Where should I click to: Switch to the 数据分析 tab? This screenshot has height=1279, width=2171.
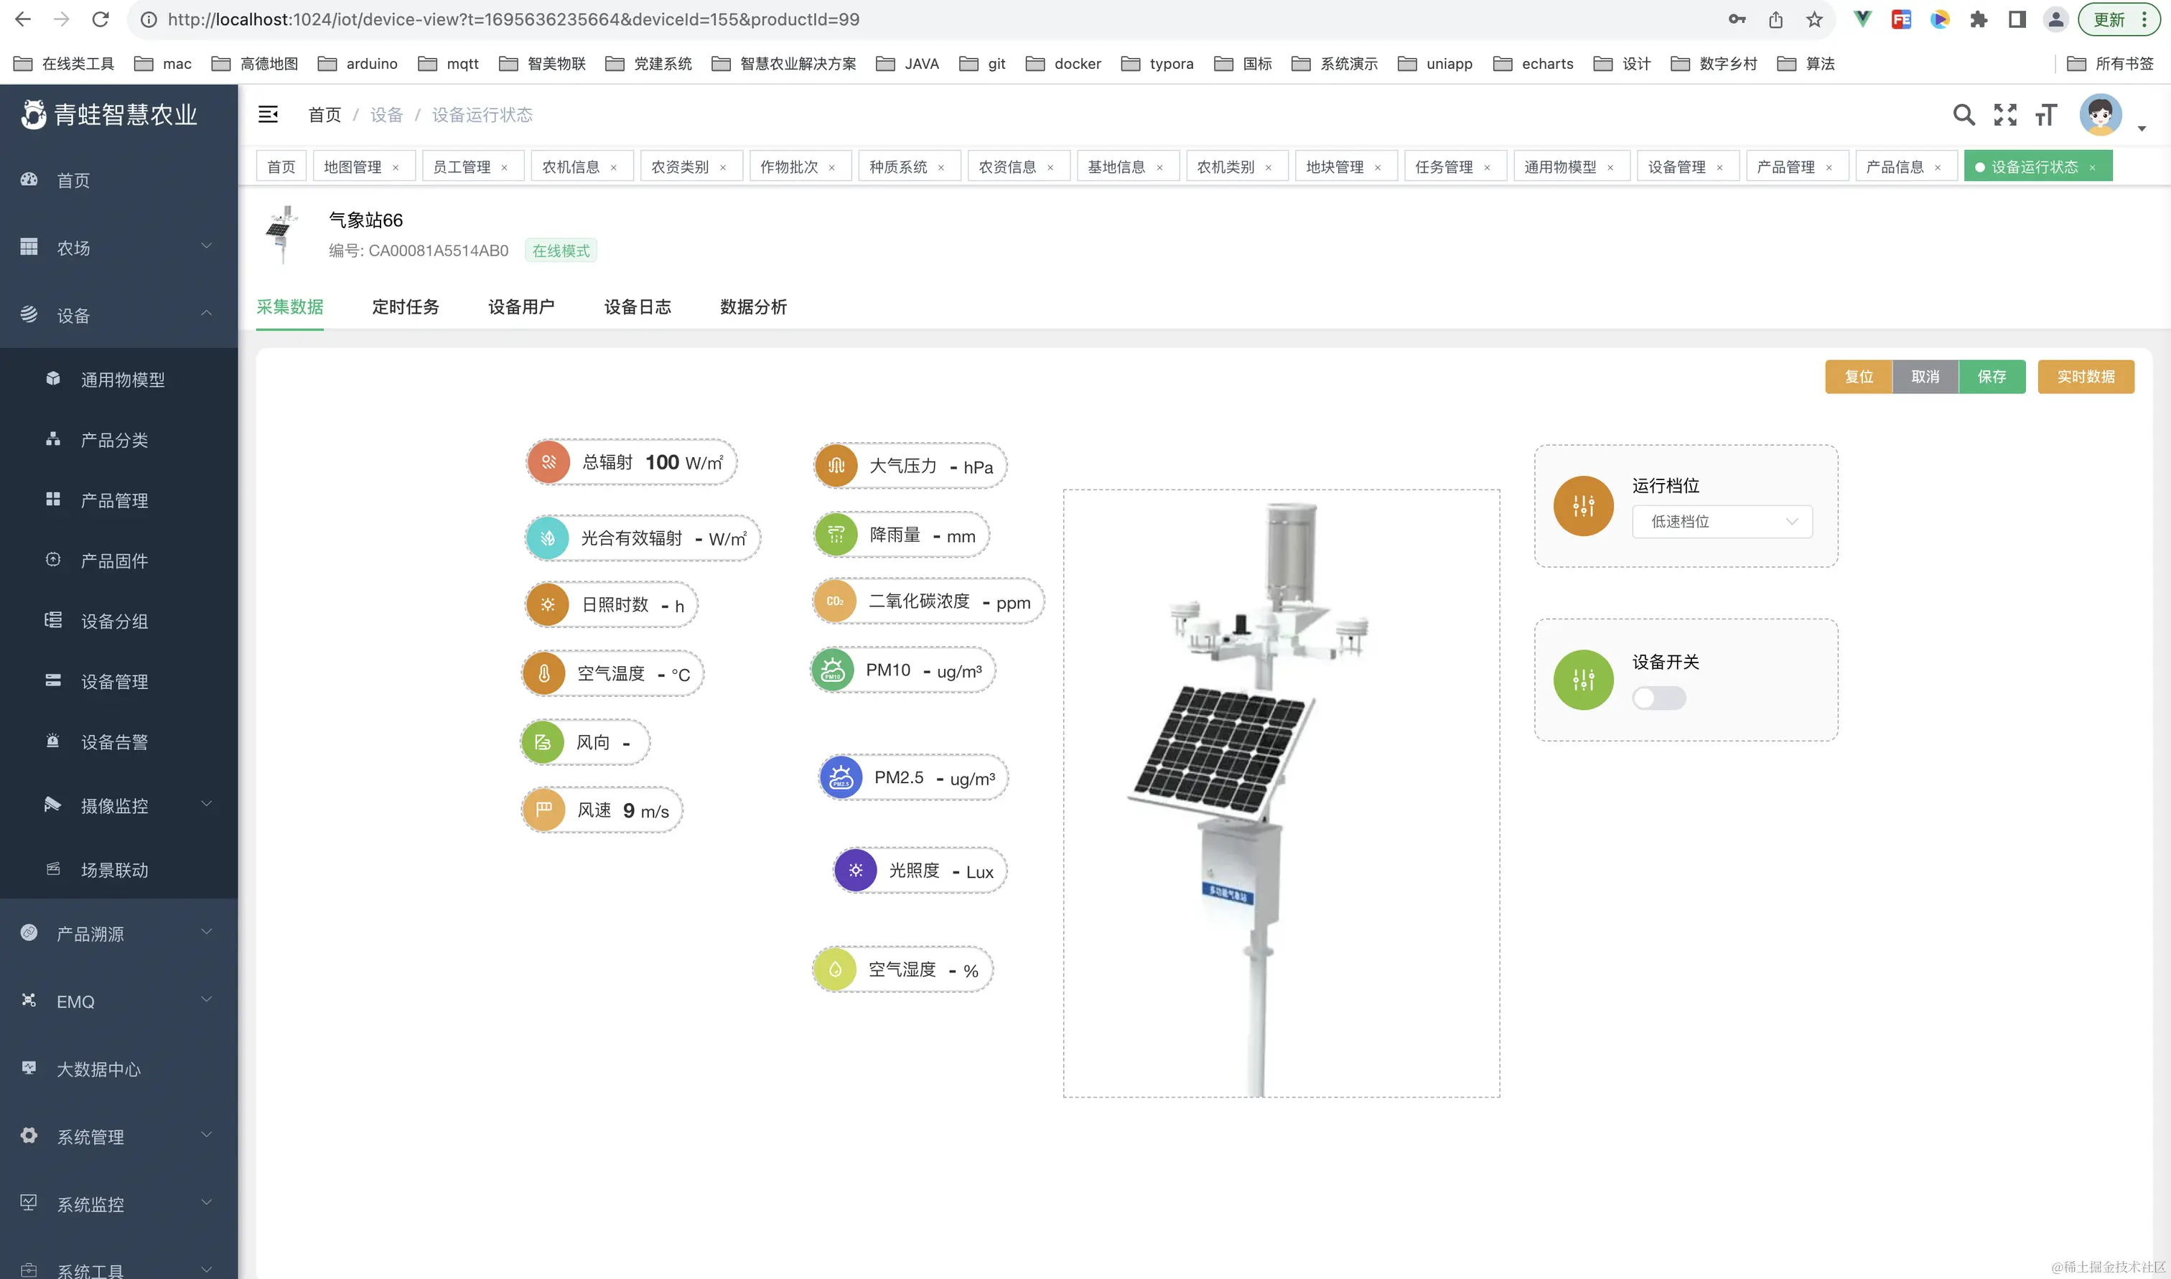[752, 306]
